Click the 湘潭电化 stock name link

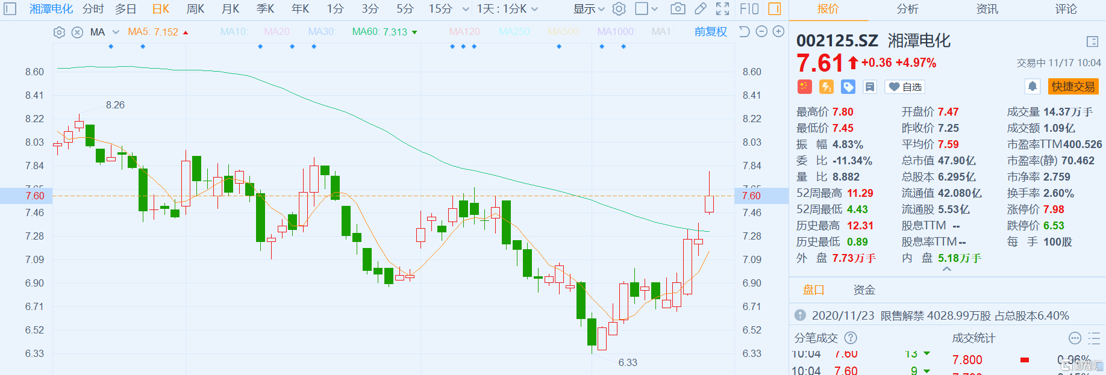coord(51,9)
